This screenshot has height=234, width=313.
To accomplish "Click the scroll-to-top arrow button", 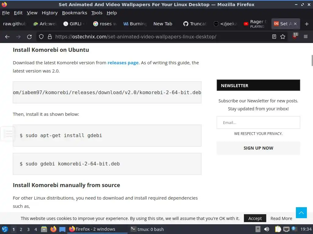I will pyautogui.click(x=301, y=212).
